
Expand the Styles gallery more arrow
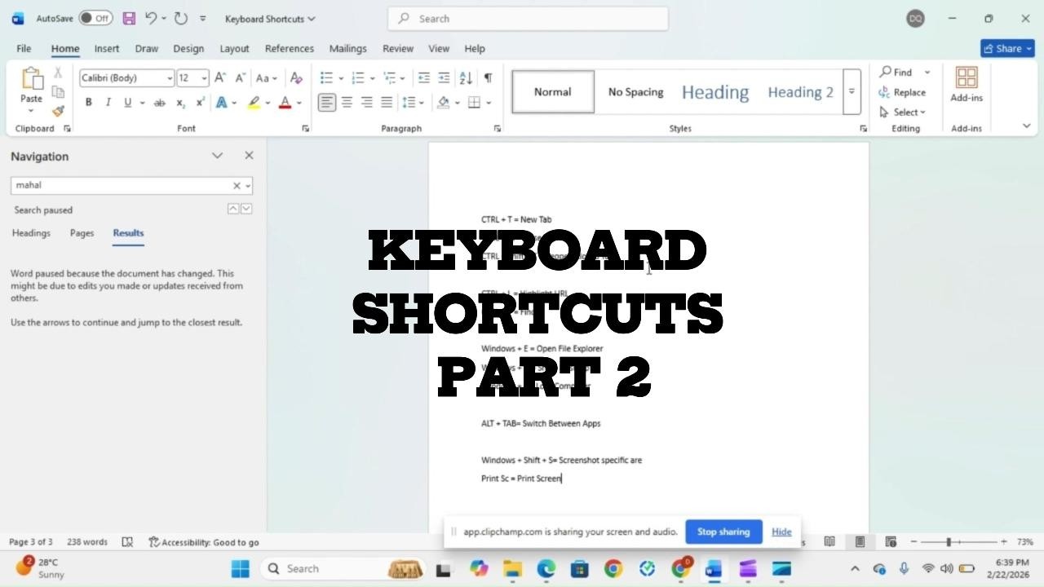(x=852, y=91)
